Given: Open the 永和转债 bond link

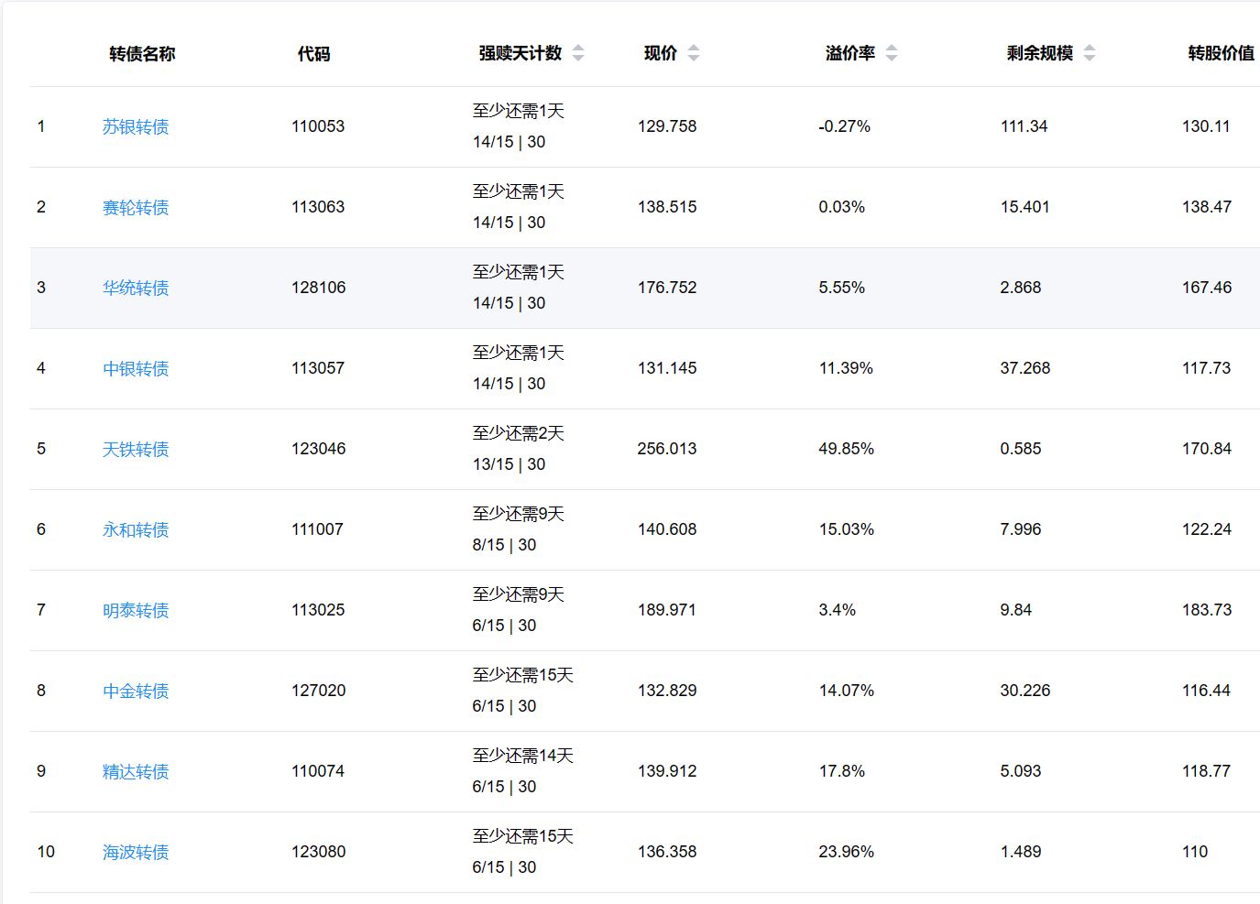Looking at the screenshot, I should [136, 529].
